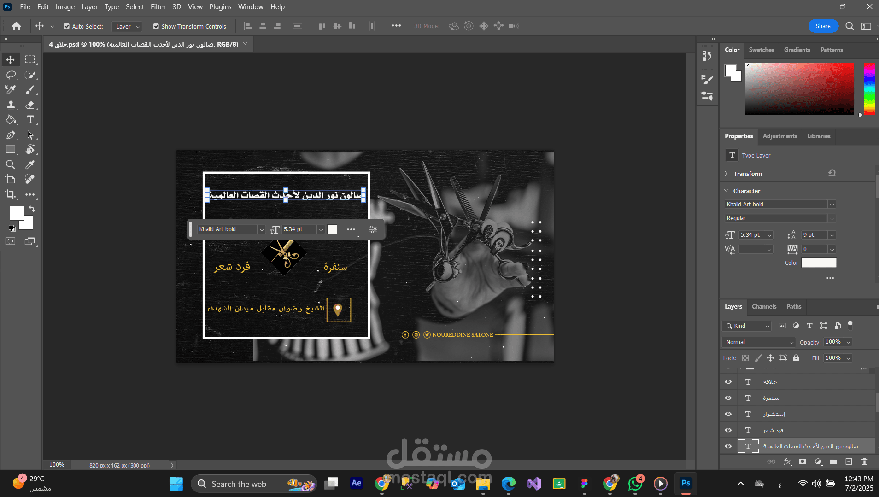
Task: Select the Brush tool
Action: pyautogui.click(x=30, y=90)
